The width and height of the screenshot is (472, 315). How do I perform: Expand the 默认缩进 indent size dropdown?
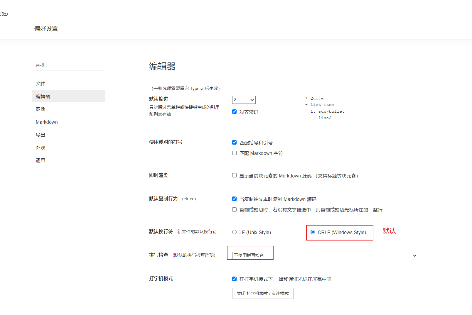click(x=244, y=100)
